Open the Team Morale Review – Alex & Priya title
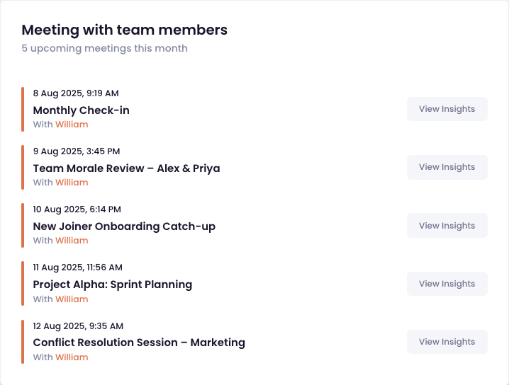 [x=126, y=168]
